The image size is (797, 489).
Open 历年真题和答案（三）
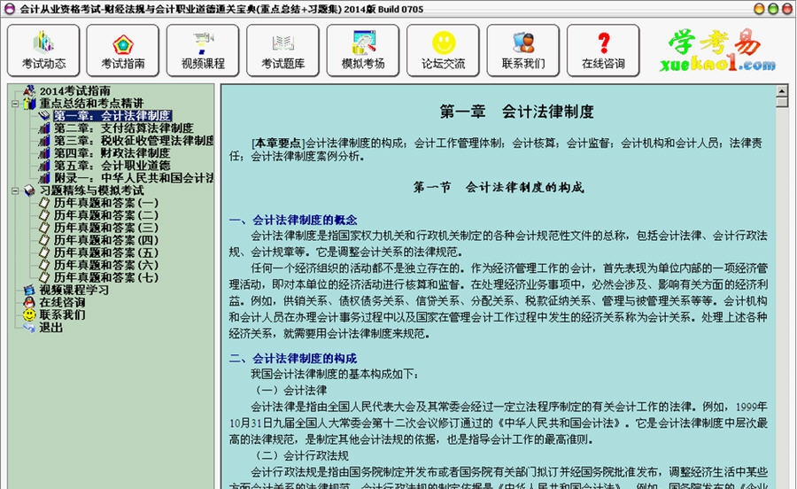point(106,228)
